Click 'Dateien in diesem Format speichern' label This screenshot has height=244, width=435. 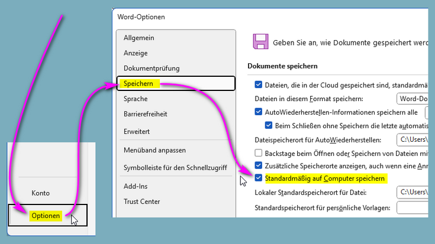309,99
